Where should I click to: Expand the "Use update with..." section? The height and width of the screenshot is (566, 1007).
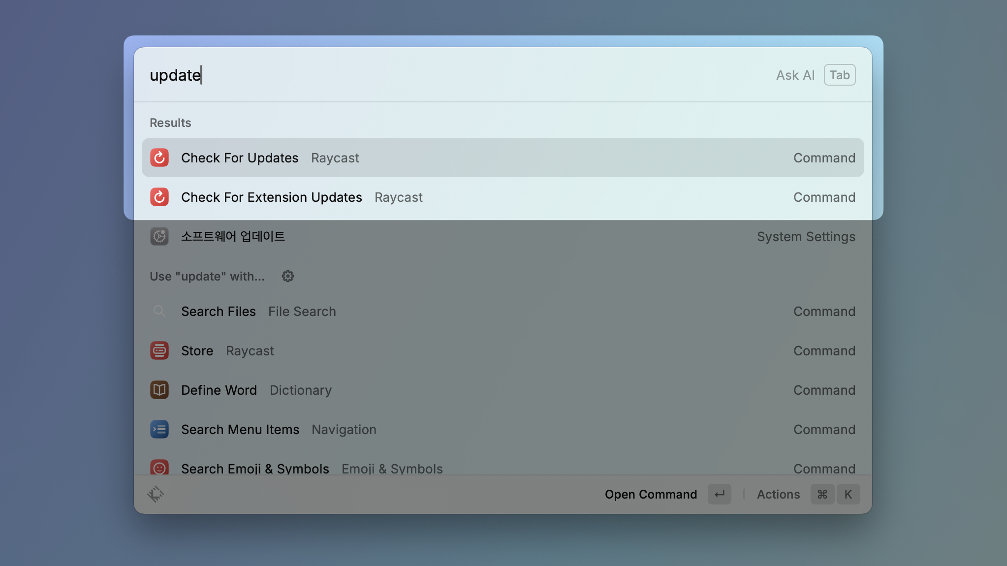click(207, 276)
